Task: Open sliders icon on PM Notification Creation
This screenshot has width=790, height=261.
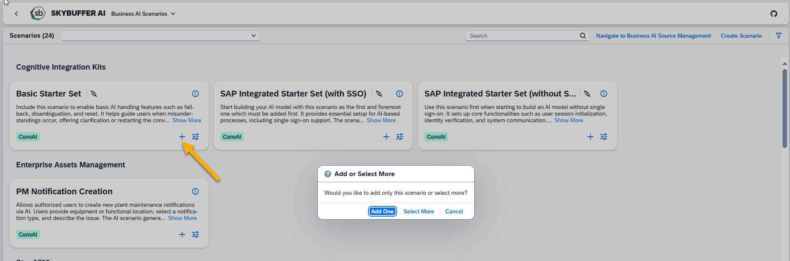Action: [195, 234]
